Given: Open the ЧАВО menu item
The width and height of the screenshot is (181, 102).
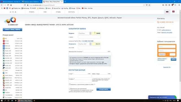Looking at the screenshot, I should (45, 12).
